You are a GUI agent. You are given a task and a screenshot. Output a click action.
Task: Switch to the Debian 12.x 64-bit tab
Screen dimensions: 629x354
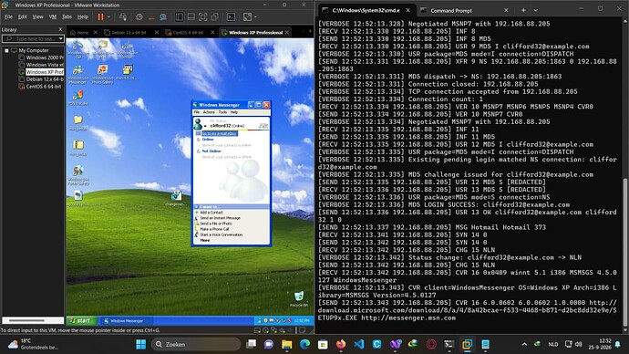click(129, 33)
